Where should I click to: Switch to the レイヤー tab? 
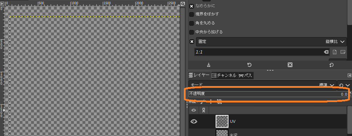click(x=199, y=75)
